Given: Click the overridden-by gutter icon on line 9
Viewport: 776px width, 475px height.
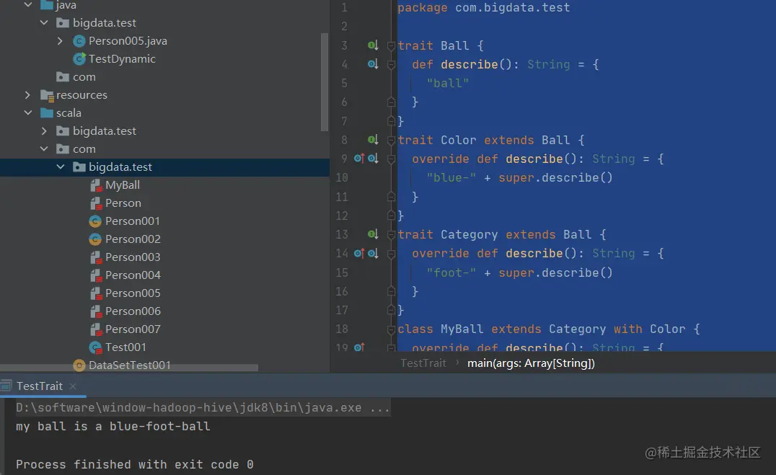Looking at the screenshot, I should (x=373, y=159).
